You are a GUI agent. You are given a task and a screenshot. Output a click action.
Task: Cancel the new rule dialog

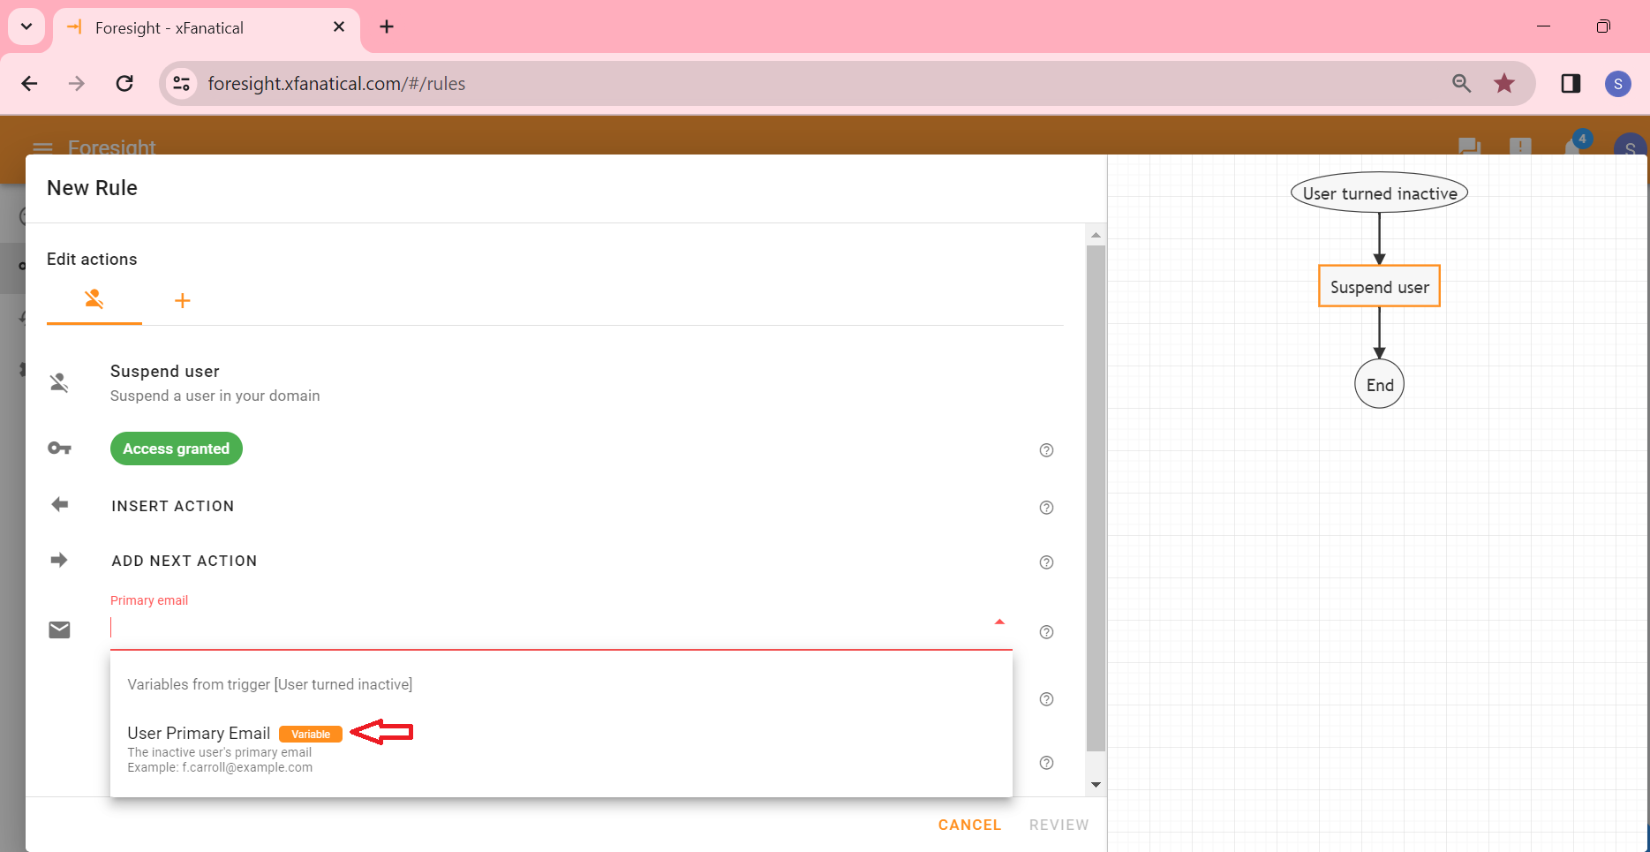click(x=968, y=825)
